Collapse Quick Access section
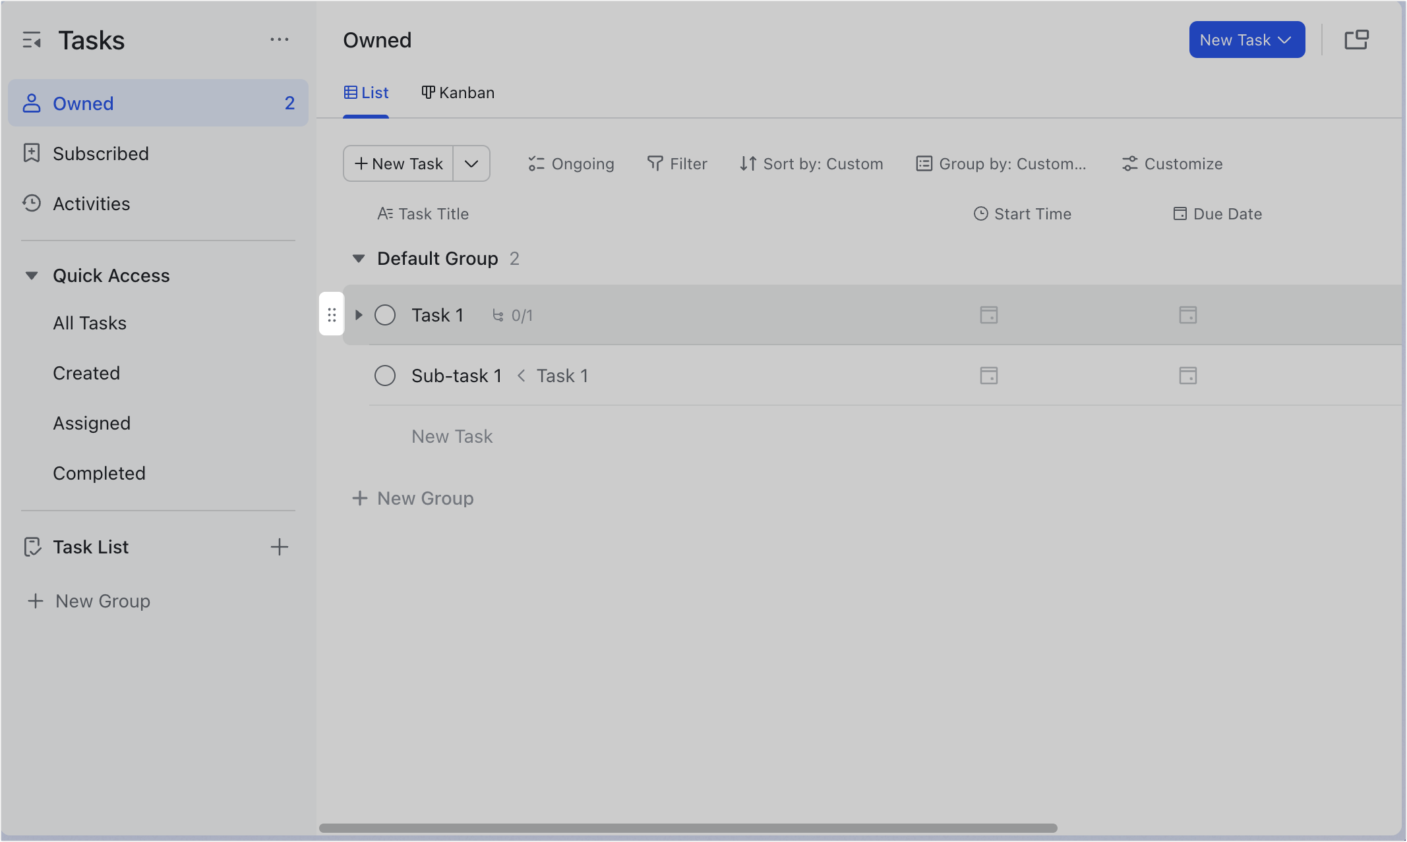This screenshot has height=842, width=1407. click(x=32, y=275)
